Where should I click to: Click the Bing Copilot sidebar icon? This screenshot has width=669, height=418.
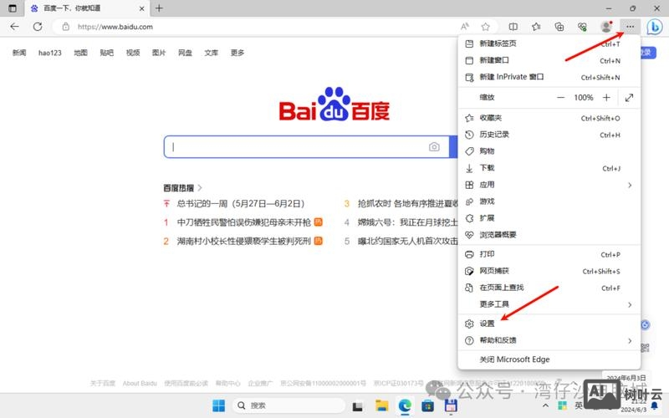pyautogui.click(x=654, y=27)
